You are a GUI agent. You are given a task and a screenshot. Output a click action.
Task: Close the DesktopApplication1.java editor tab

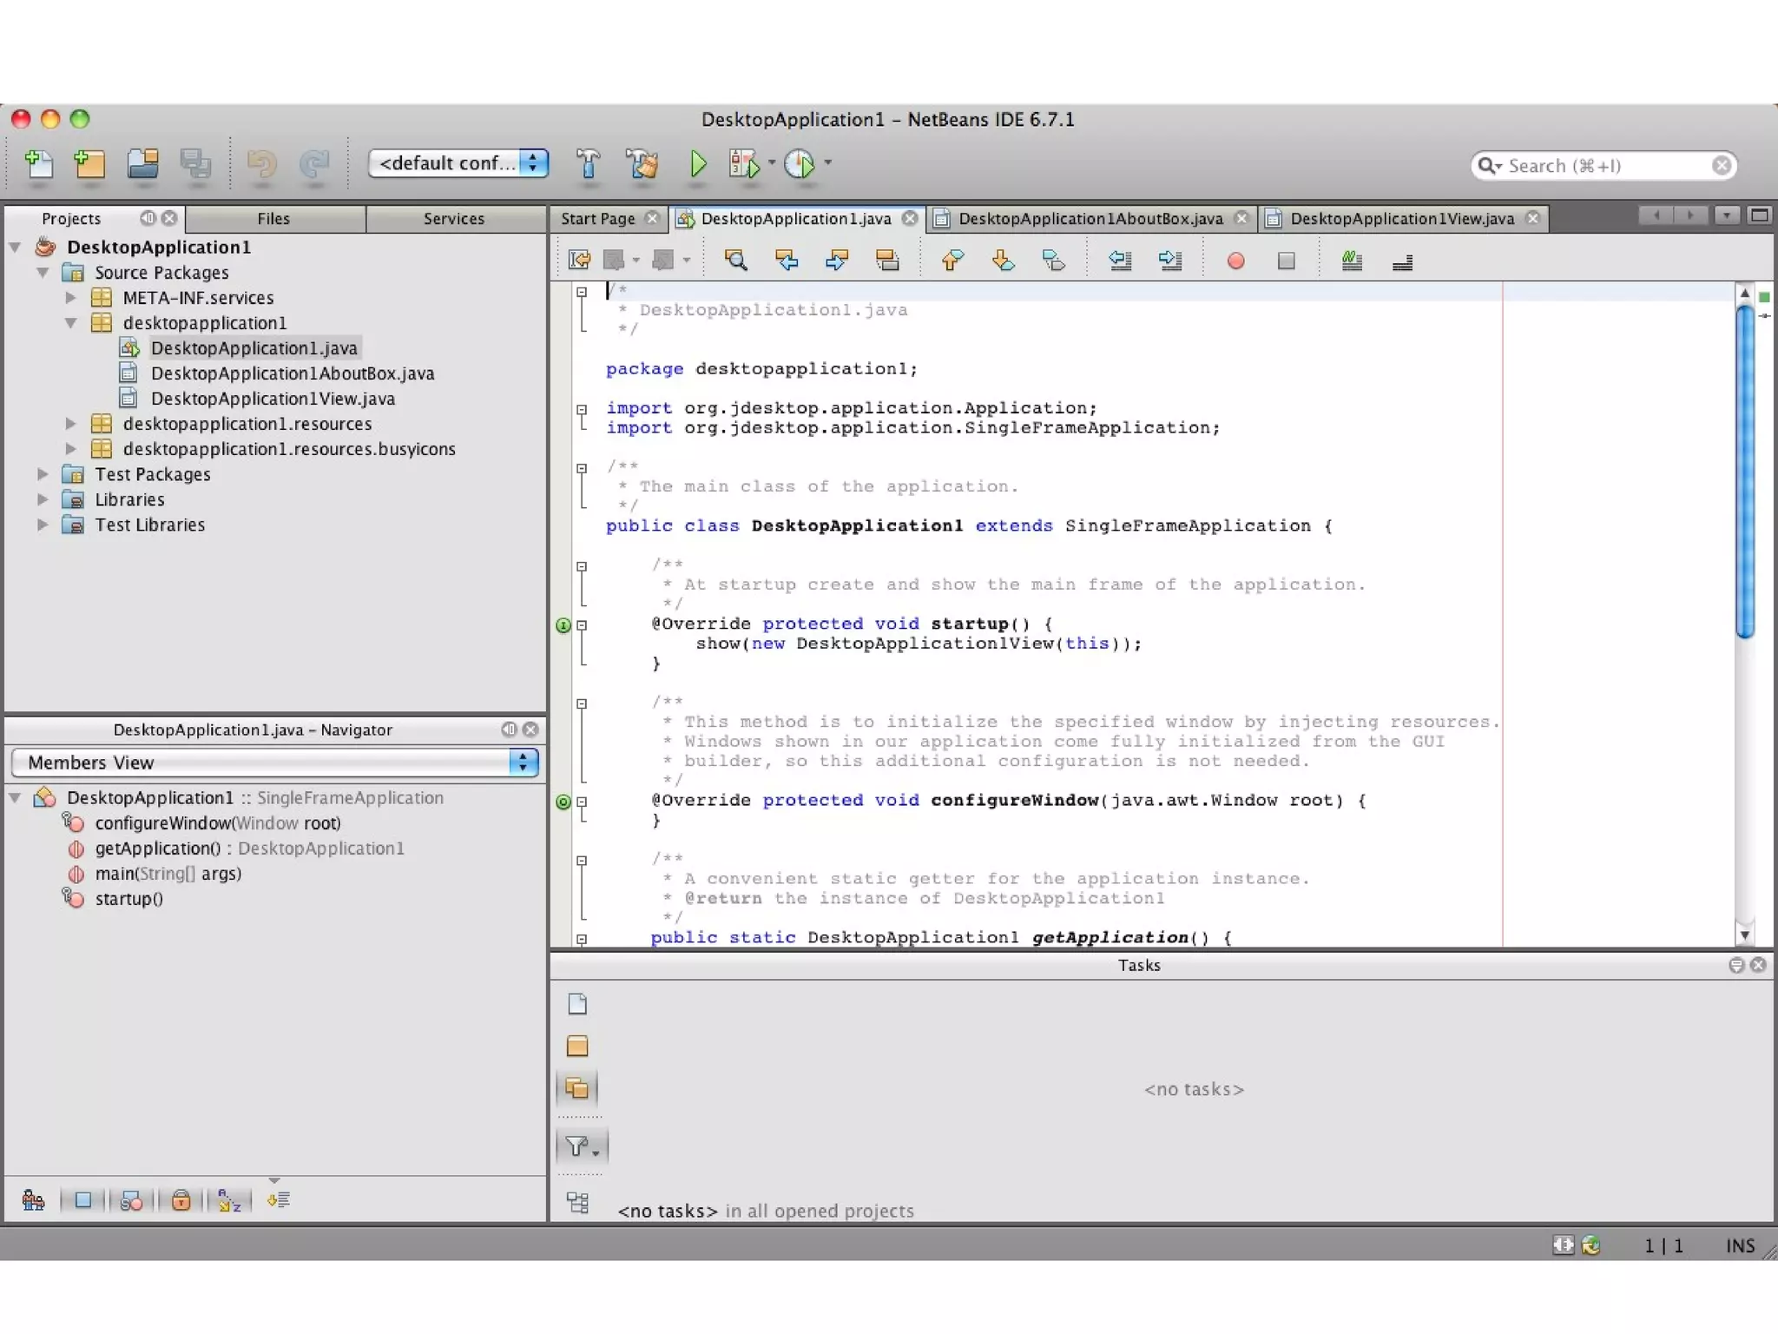click(910, 219)
